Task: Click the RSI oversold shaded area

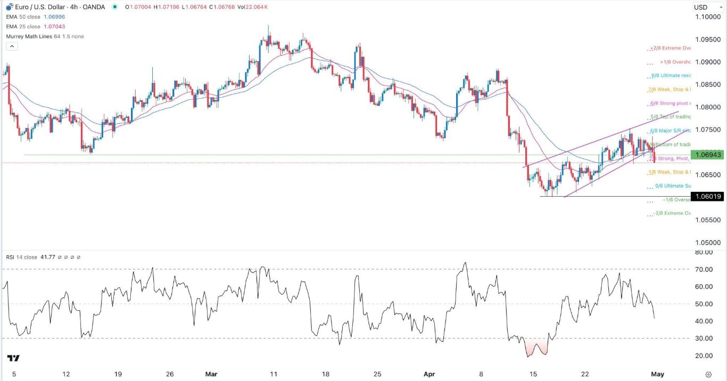Action: (x=536, y=348)
